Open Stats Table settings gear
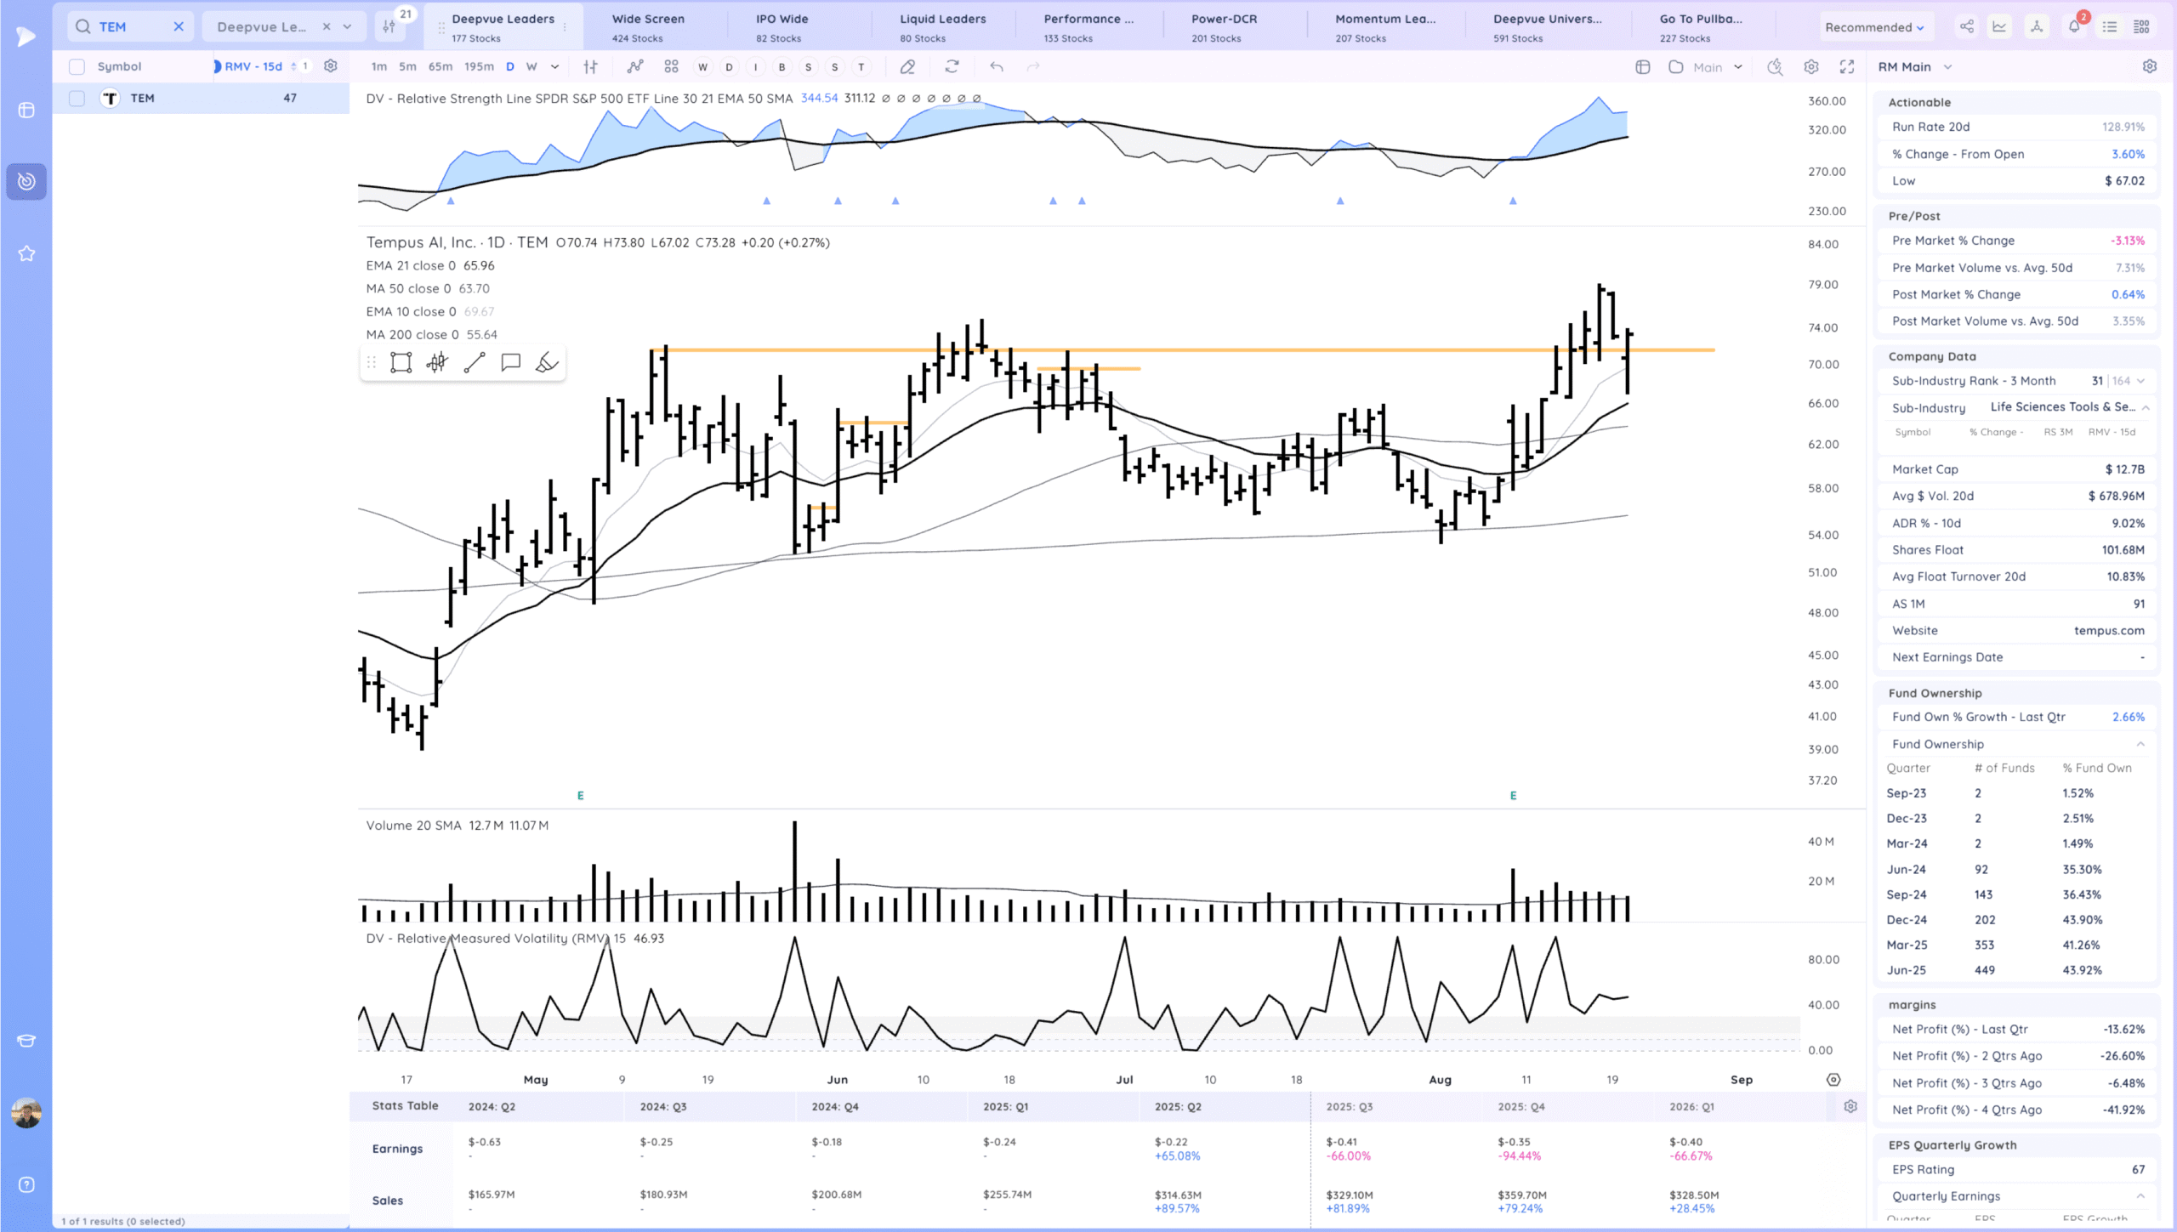Screen dimensions: 2177x1232 [1850, 1106]
